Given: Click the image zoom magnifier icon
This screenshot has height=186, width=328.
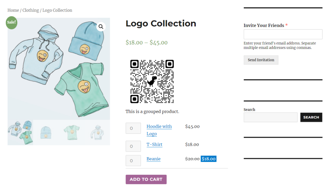Looking at the screenshot, I should point(101,27).
